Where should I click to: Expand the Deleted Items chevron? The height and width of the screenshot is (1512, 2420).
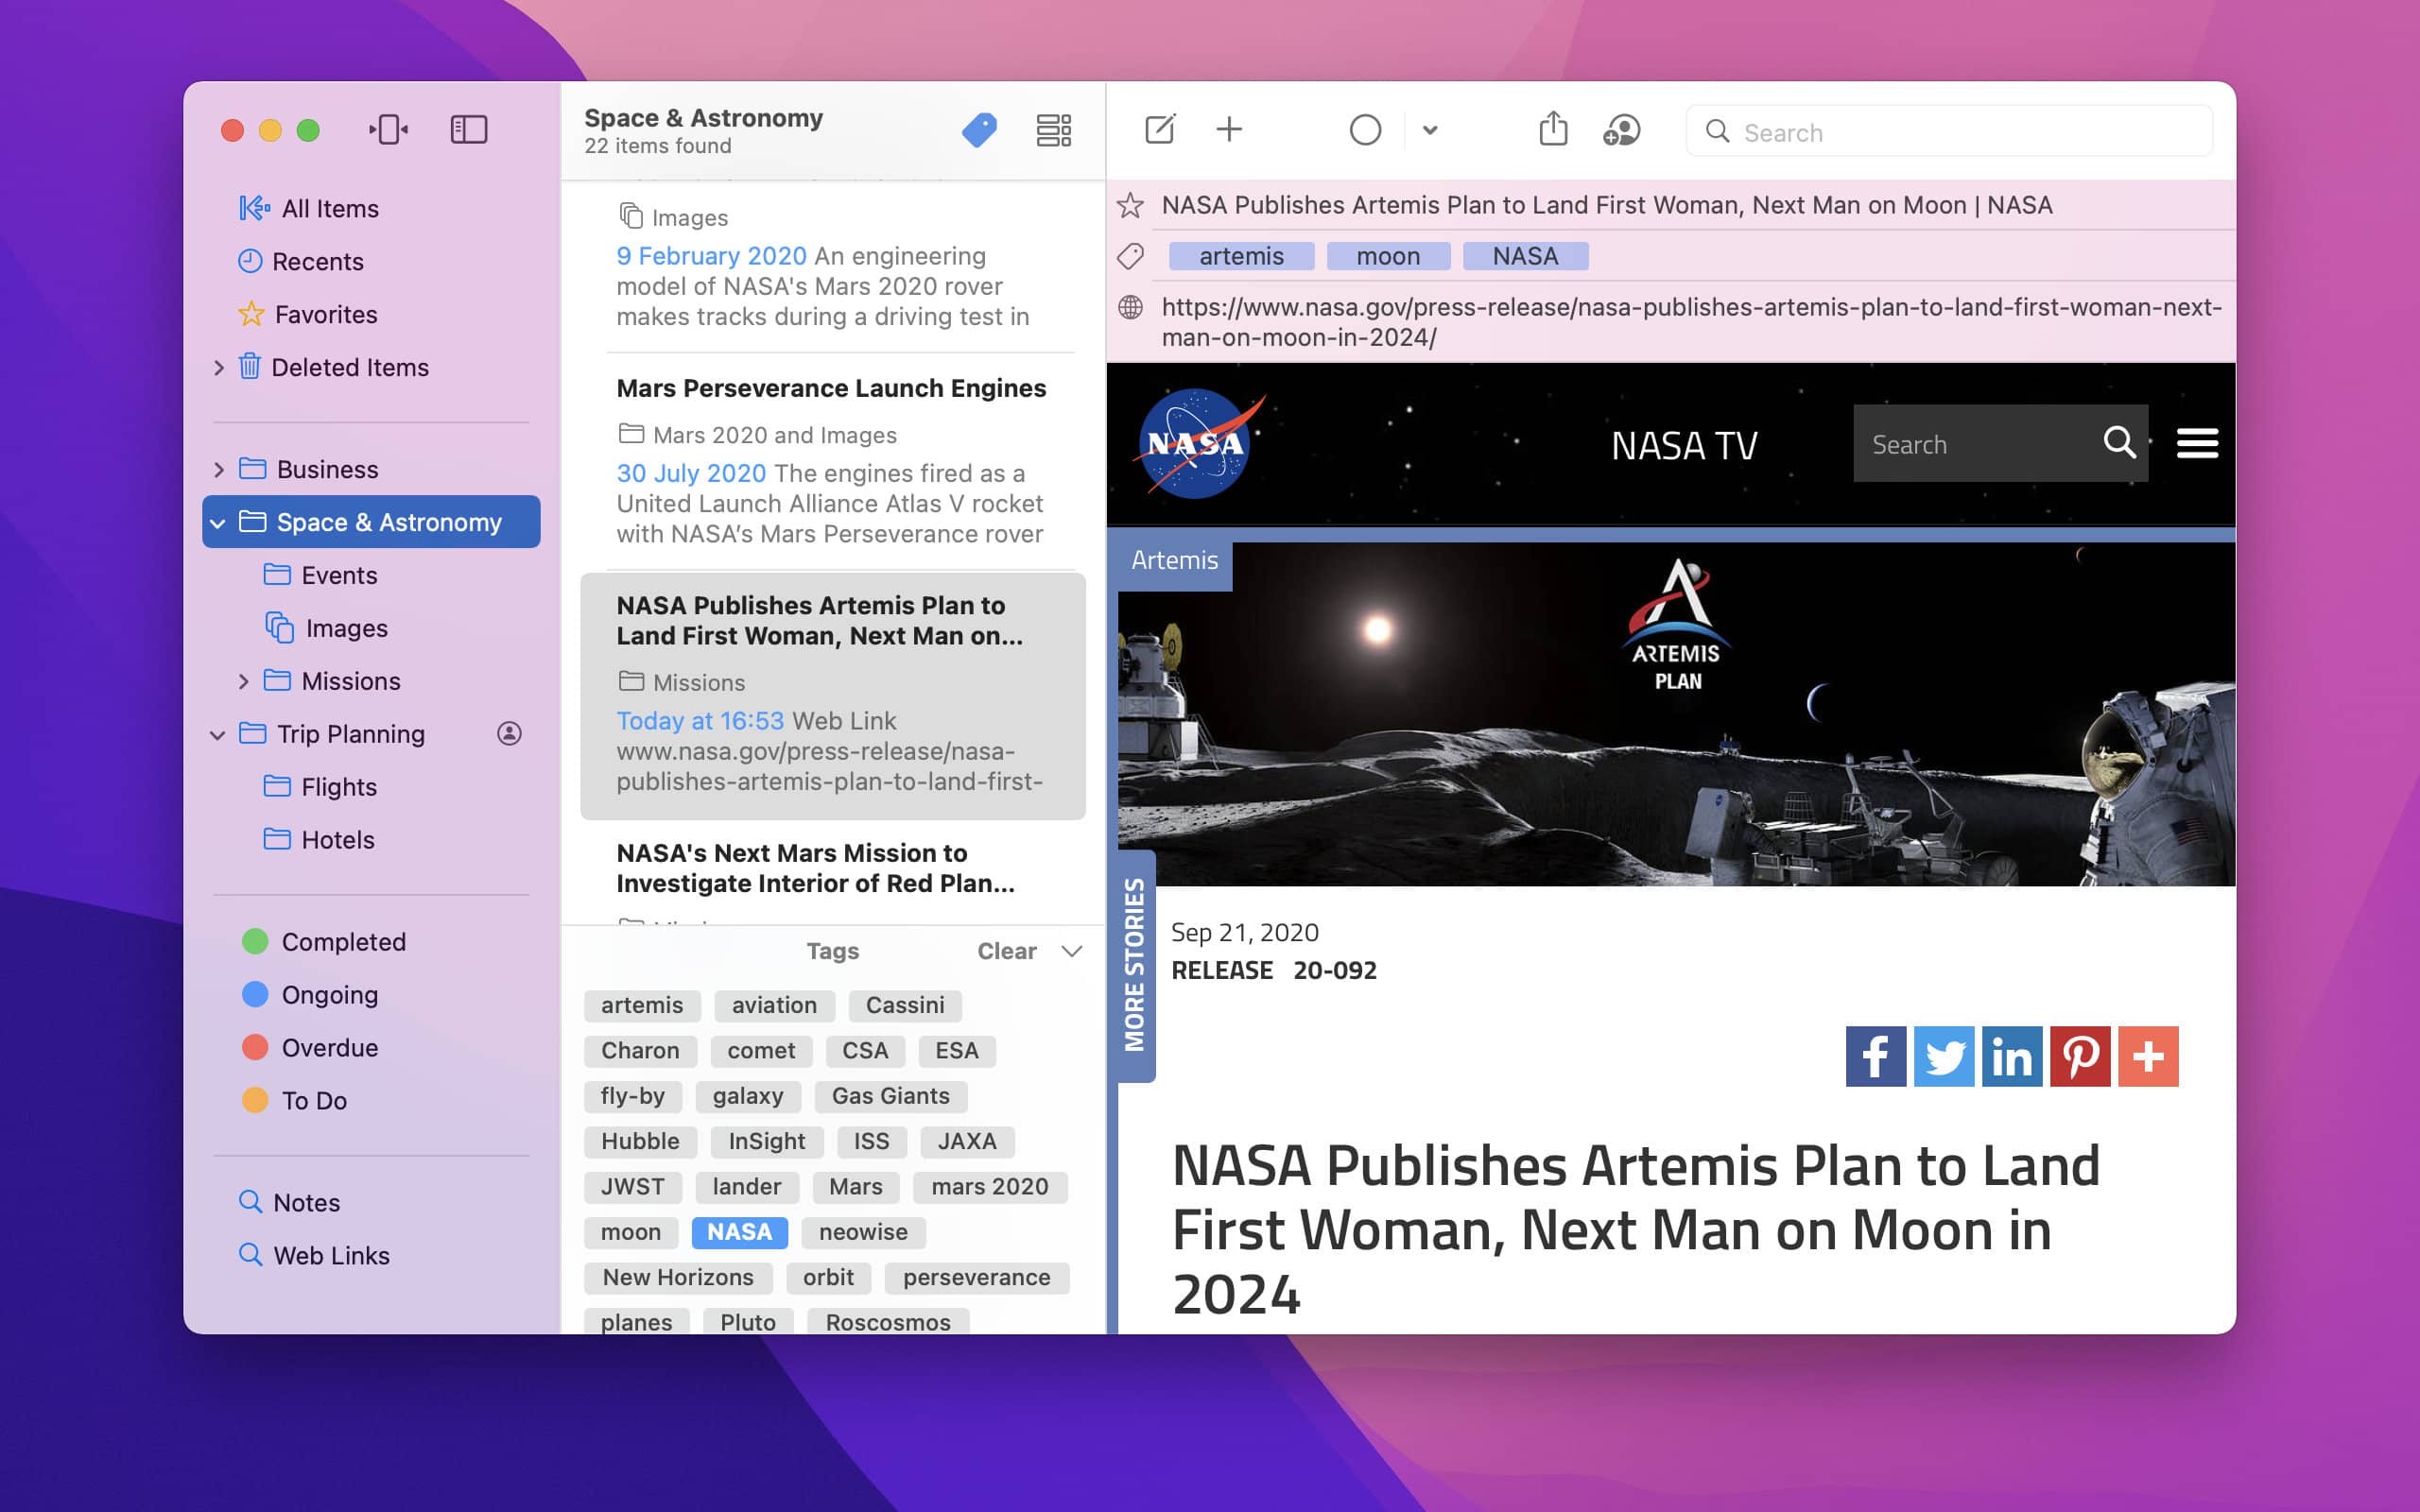pos(219,368)
